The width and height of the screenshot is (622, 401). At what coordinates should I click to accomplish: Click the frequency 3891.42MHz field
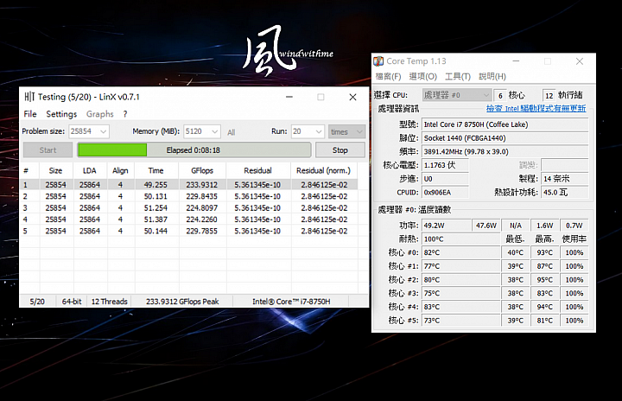[x=505, y=151]
